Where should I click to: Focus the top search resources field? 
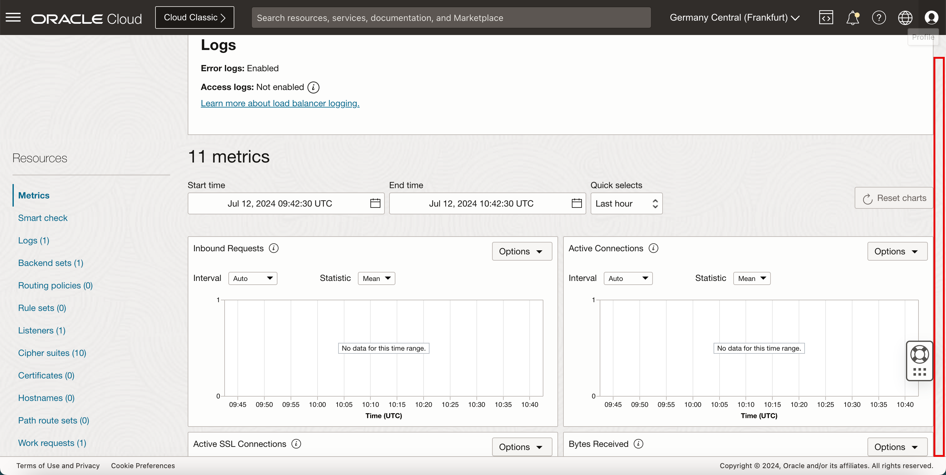(x=450, y=17)
